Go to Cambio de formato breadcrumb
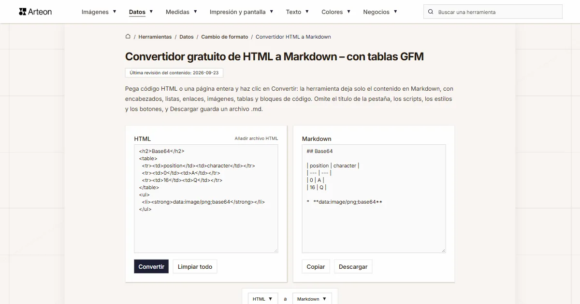The image size is (580, 304). point(225,37)
